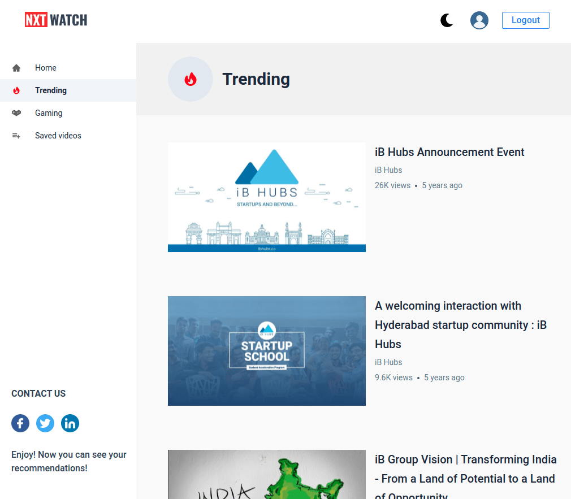
Task: Select Trending in the sidebar
Action: [x=68, y=90]
